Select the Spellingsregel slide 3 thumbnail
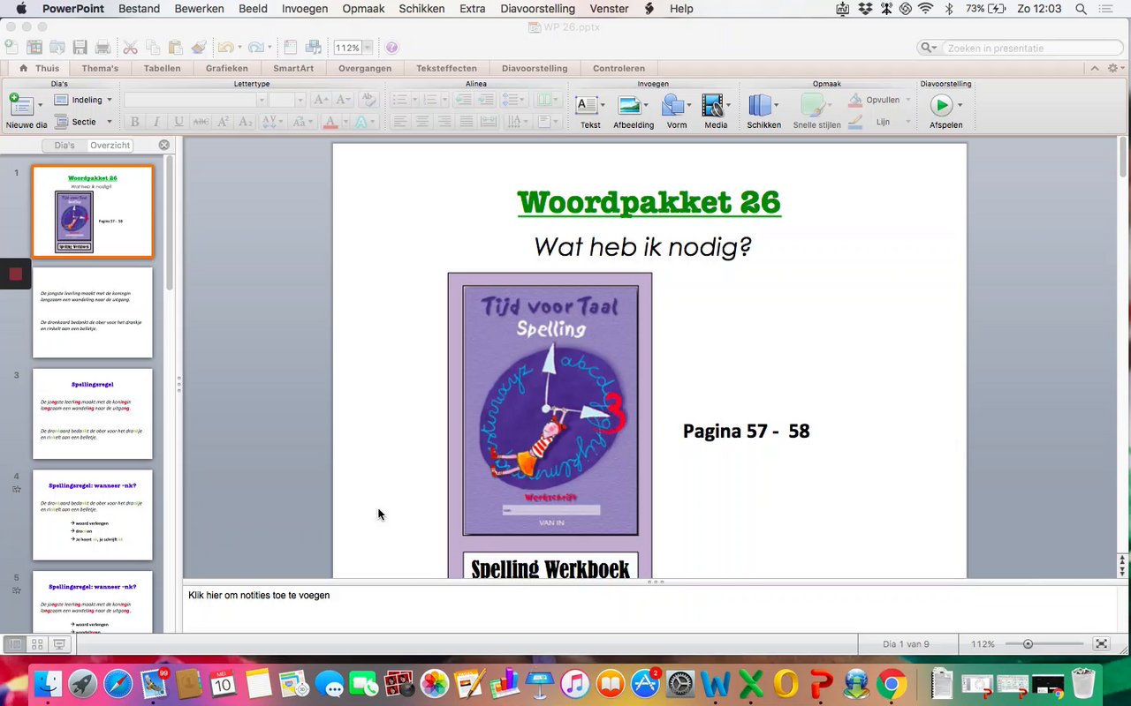 pos(93,414)
